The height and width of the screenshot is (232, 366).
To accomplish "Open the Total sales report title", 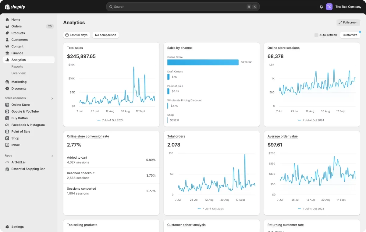I will pos(75,48).
